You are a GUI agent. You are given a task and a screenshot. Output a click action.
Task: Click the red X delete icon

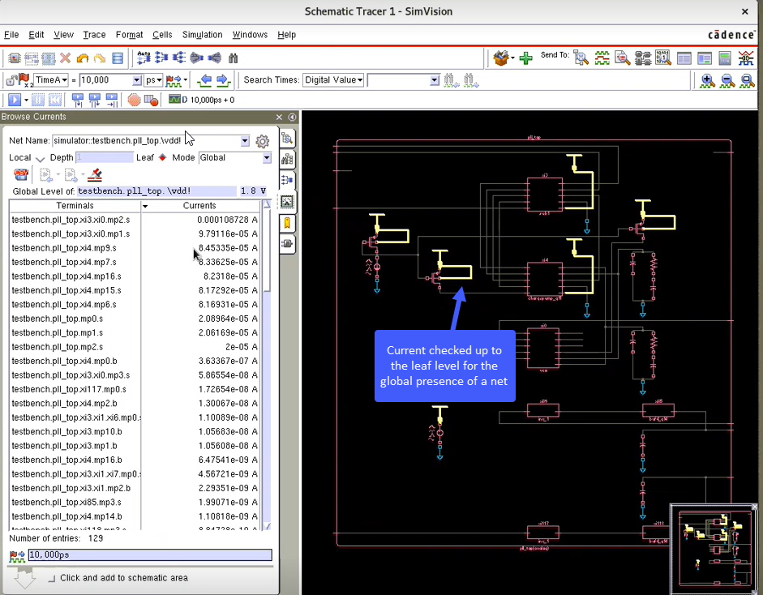coord(66,58)
